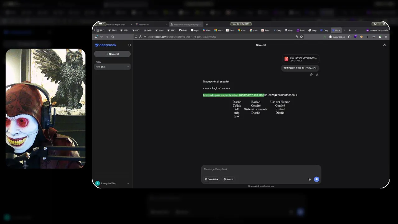Click the site security padlock icon
Image resolution: width=398 pixels, height=224 pixels.
click(x=140, y=37)
